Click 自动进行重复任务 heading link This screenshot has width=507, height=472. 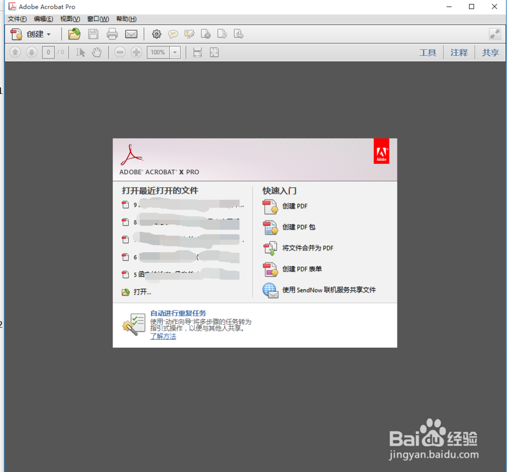click(x=178, y=313)
